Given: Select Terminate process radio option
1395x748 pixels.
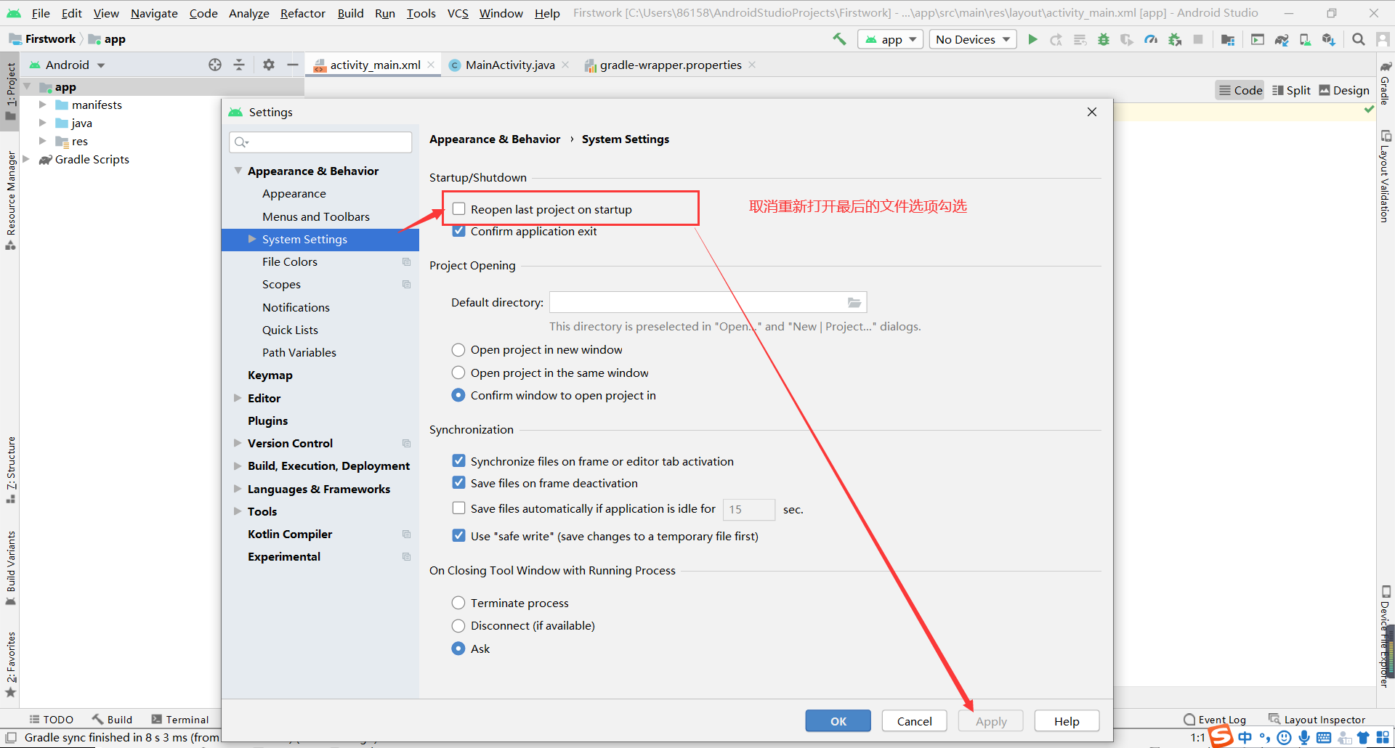Looking at the screenshot, I should [458, 603].
